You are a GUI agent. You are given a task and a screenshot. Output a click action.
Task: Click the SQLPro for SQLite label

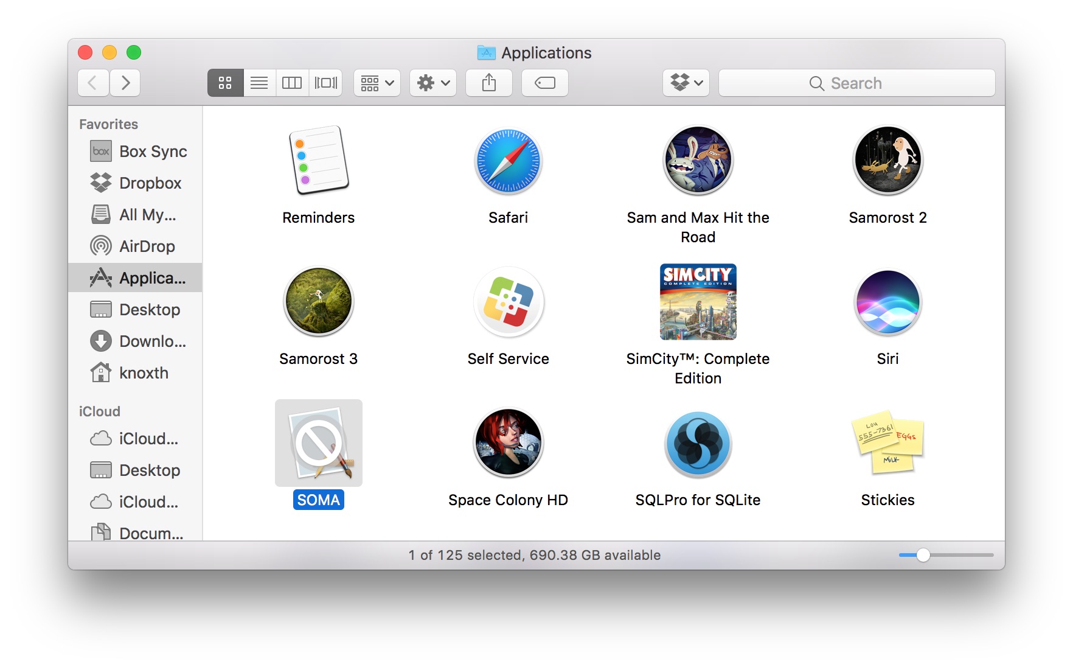pyautogui.click(x=698, y=500)
